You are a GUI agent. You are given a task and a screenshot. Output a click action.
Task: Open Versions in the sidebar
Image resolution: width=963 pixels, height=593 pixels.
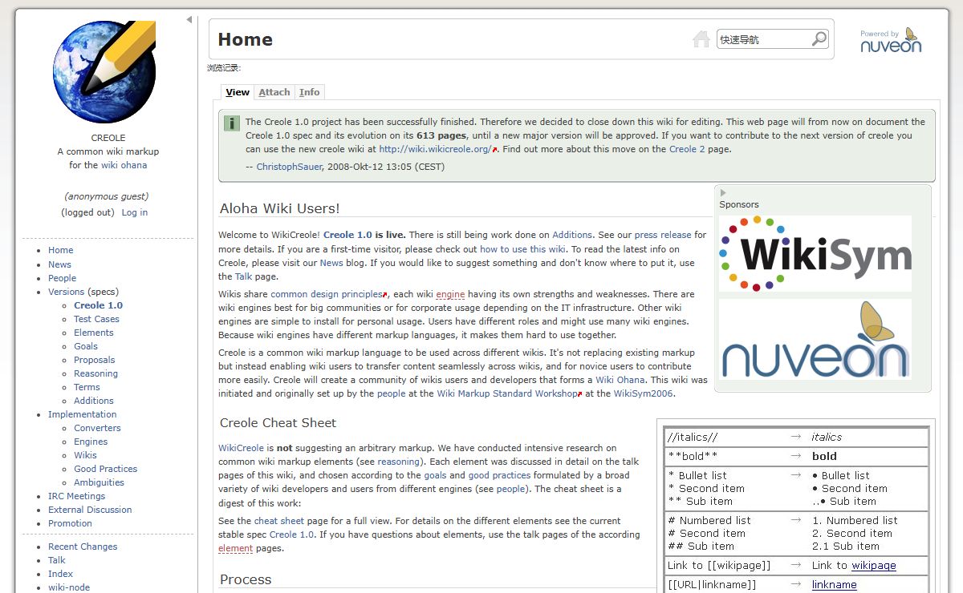(66, 292)
